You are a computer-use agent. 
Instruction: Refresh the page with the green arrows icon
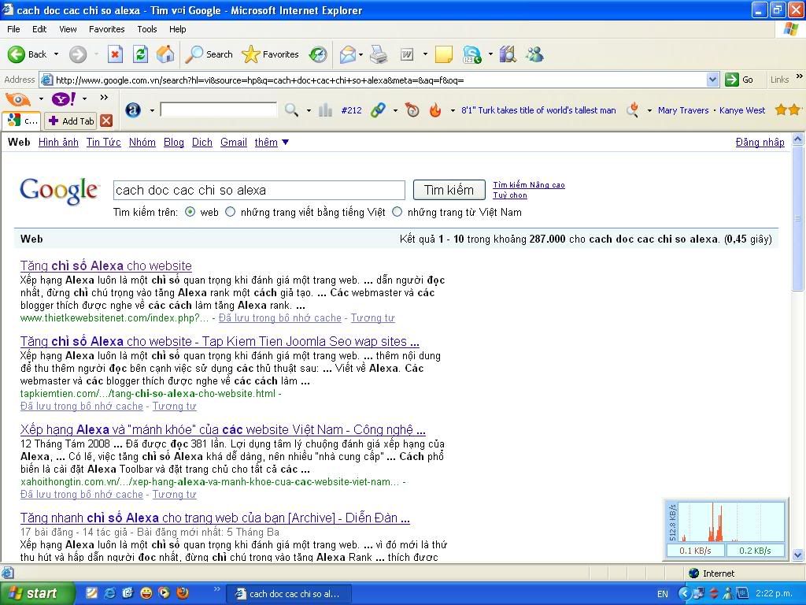point(140,54)
